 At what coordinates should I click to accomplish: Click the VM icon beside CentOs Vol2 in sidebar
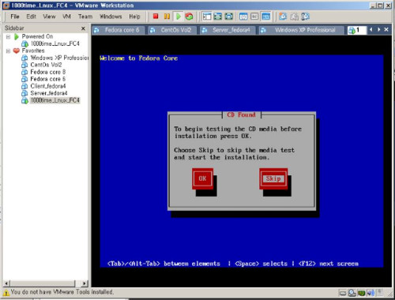(x=24, y=65)
